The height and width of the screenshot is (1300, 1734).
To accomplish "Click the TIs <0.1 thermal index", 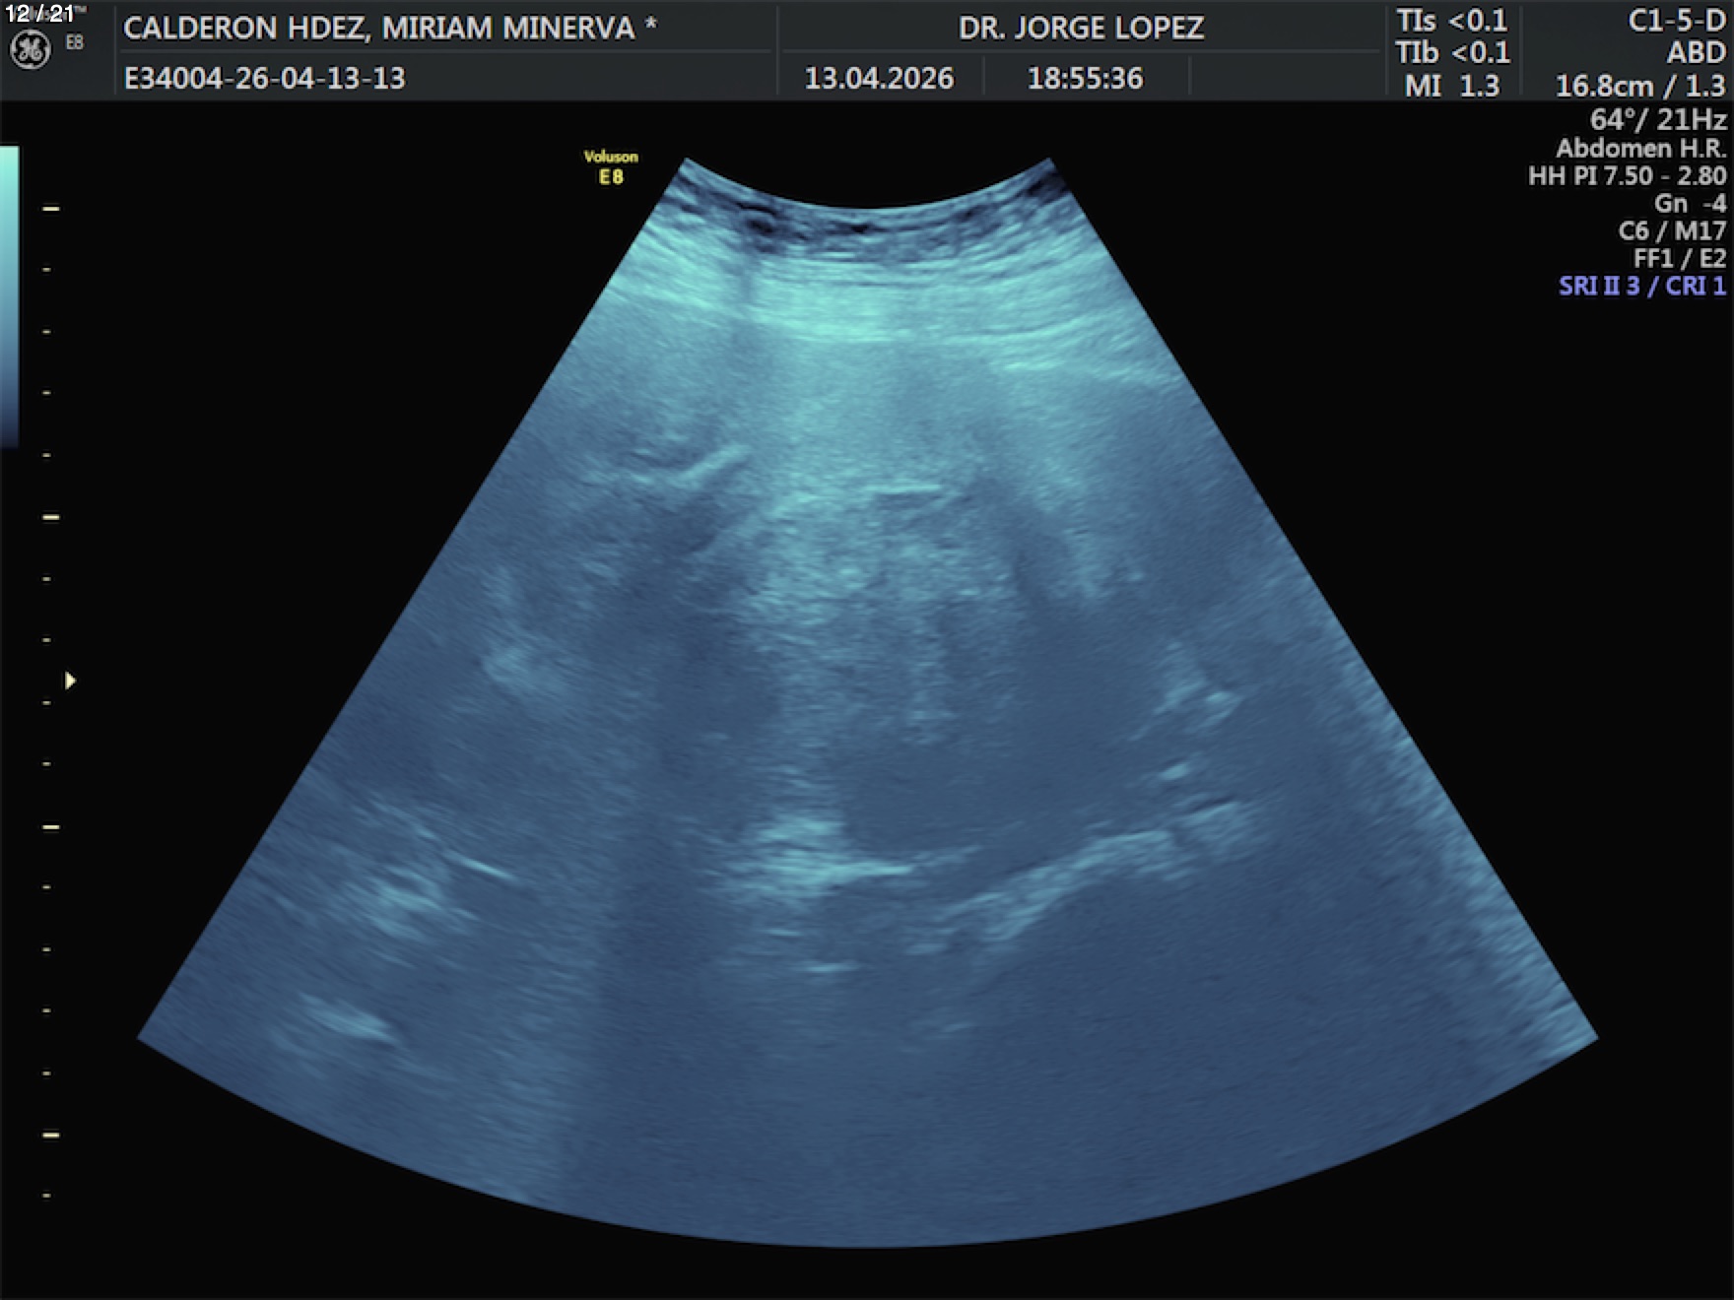I will point(1451,21).
